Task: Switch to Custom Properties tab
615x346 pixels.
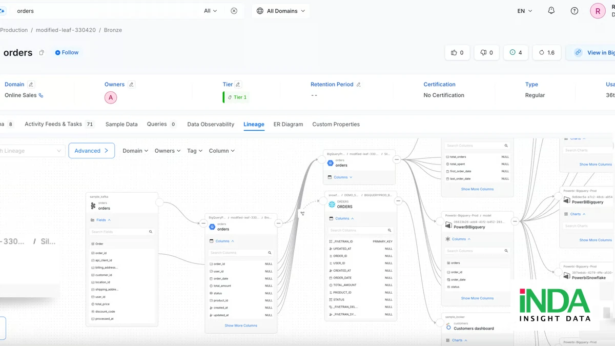Action: [x=336, y=124]
